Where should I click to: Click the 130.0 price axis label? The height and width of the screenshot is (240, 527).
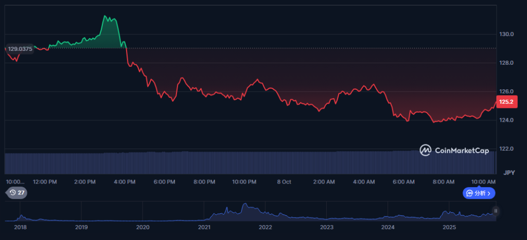(x=506, y=34)
